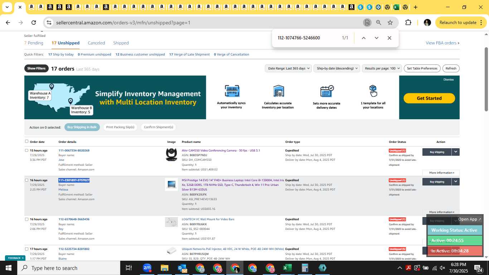Viewport: 489px width, 275px height.
Task: Expand Buy shipping arrow for Jose's order
Action: [x=455, y=152]
